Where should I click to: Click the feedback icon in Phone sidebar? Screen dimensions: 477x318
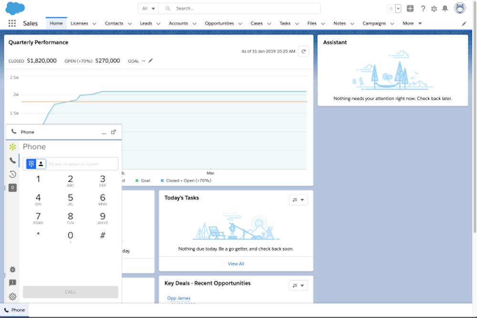pos(12,283)
